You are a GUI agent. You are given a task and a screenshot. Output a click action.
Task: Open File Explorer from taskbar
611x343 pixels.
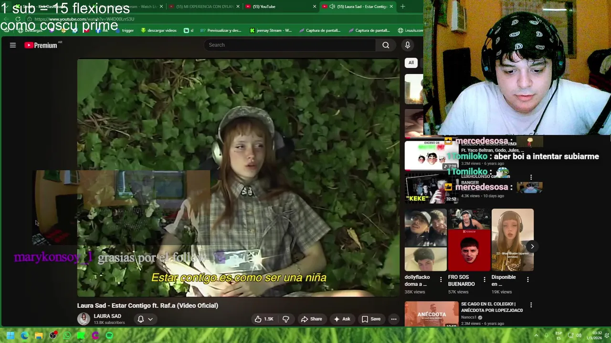click(x=39, y=335)
